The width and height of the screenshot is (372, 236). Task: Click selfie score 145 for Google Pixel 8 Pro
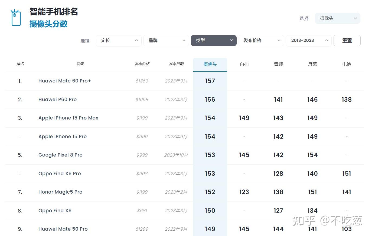[244, 155]
